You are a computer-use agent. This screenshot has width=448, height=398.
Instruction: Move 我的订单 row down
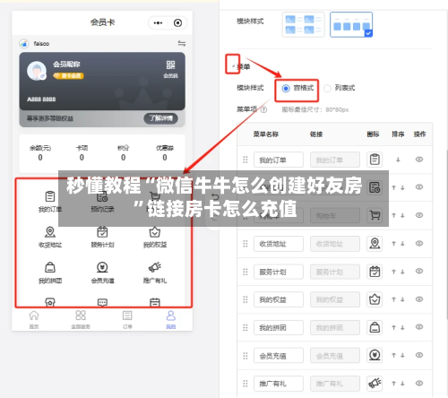point(398,160)
